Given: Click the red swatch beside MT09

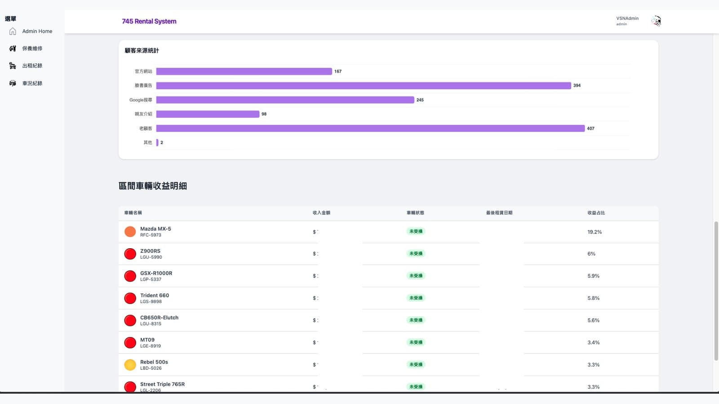Looking at the screenshot, I should [x=130, y=343].
